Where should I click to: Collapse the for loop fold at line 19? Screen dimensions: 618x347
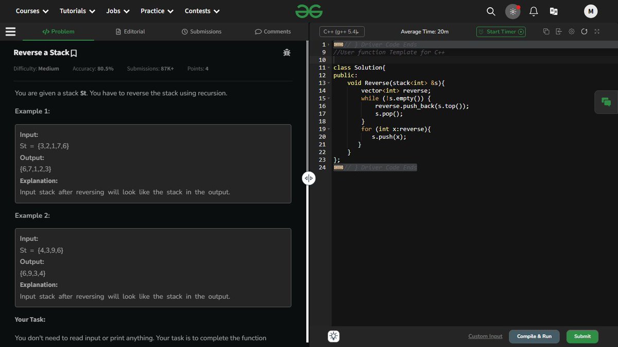coord(329,130)
